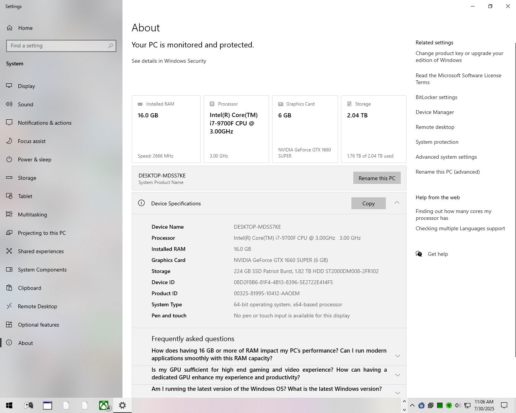This screenshot has height=413, width=516.
Task: Expand the 16 GB RAM performance question
Action: (x=397, y=356)
